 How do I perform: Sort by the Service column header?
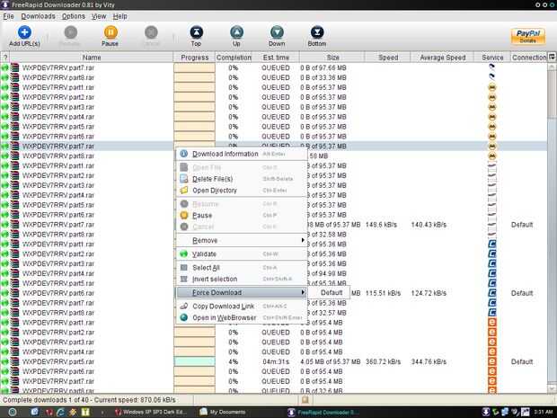492,58
